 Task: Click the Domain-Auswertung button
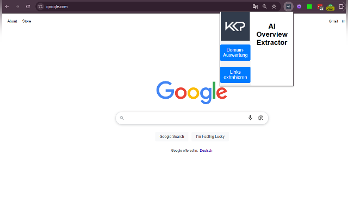[235, 53]
